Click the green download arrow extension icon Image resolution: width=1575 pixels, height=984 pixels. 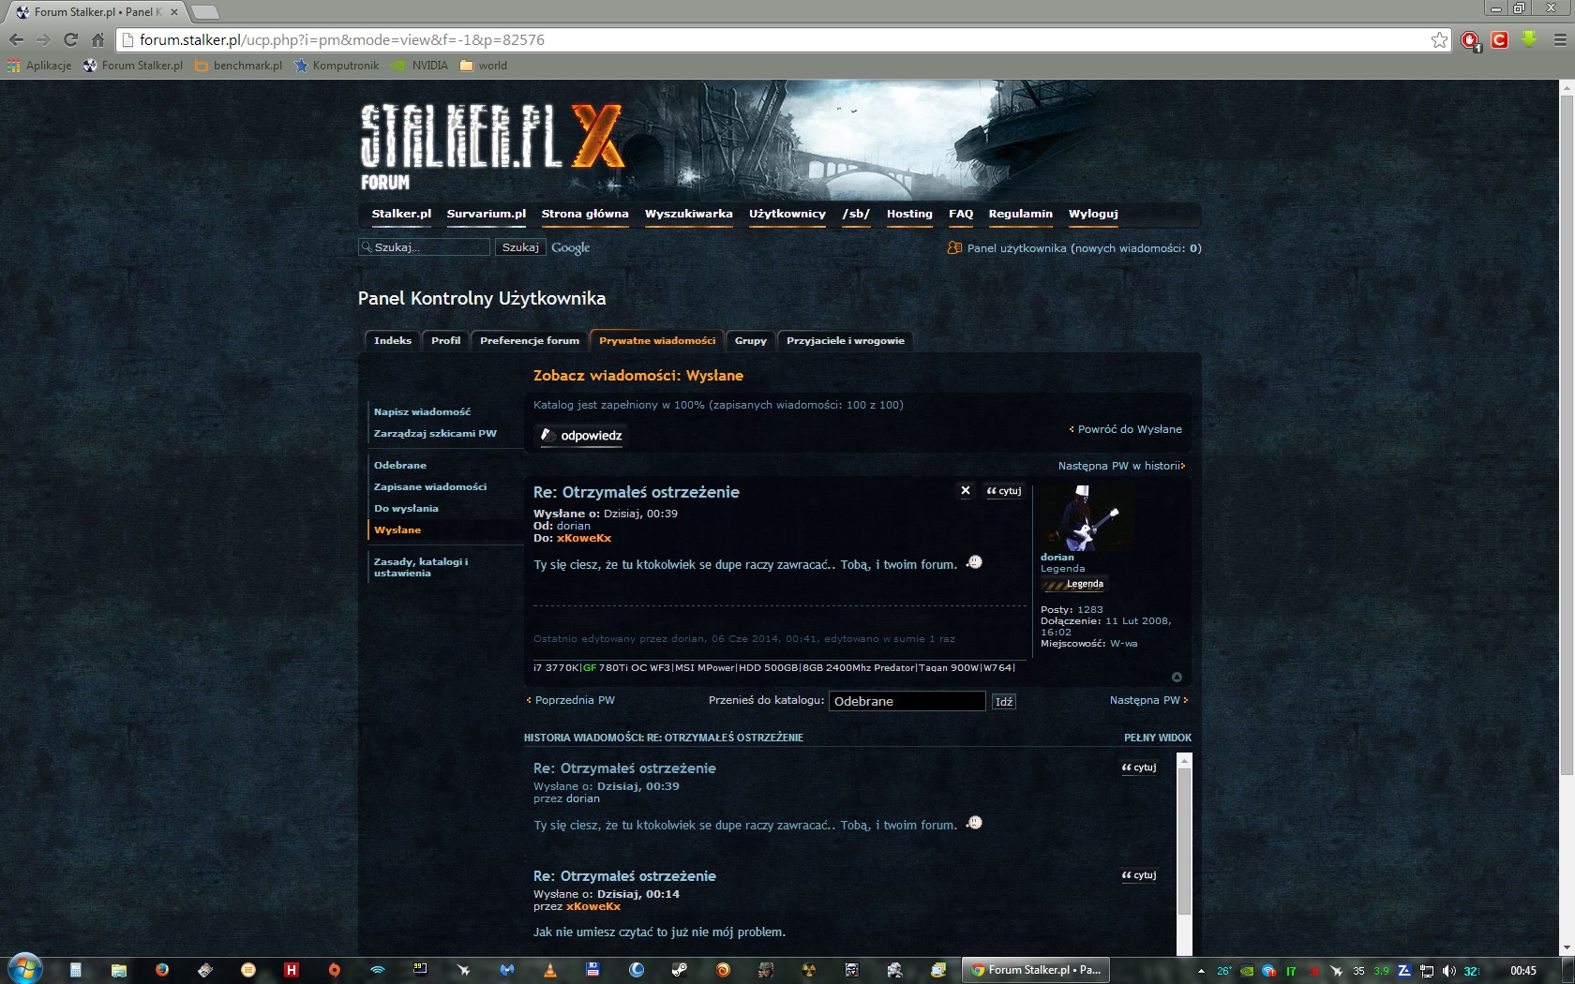click(1529, 39)
